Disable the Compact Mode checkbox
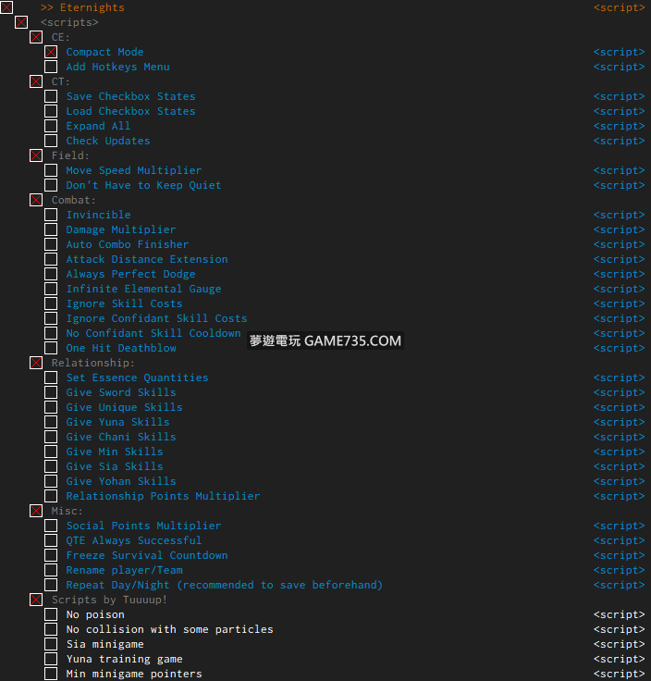This screenshot has height=681, width=651. 51,52
